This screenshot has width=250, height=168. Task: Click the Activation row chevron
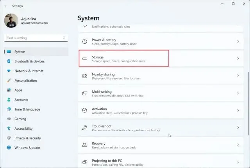tap(238, 110)
